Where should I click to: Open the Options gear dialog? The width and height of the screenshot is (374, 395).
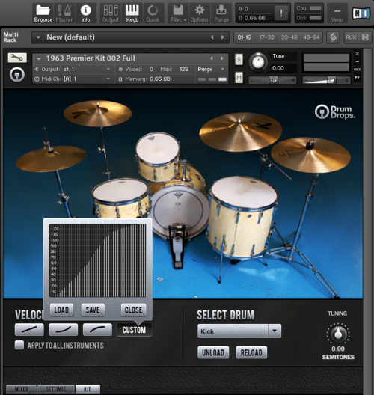coord(199,13)
